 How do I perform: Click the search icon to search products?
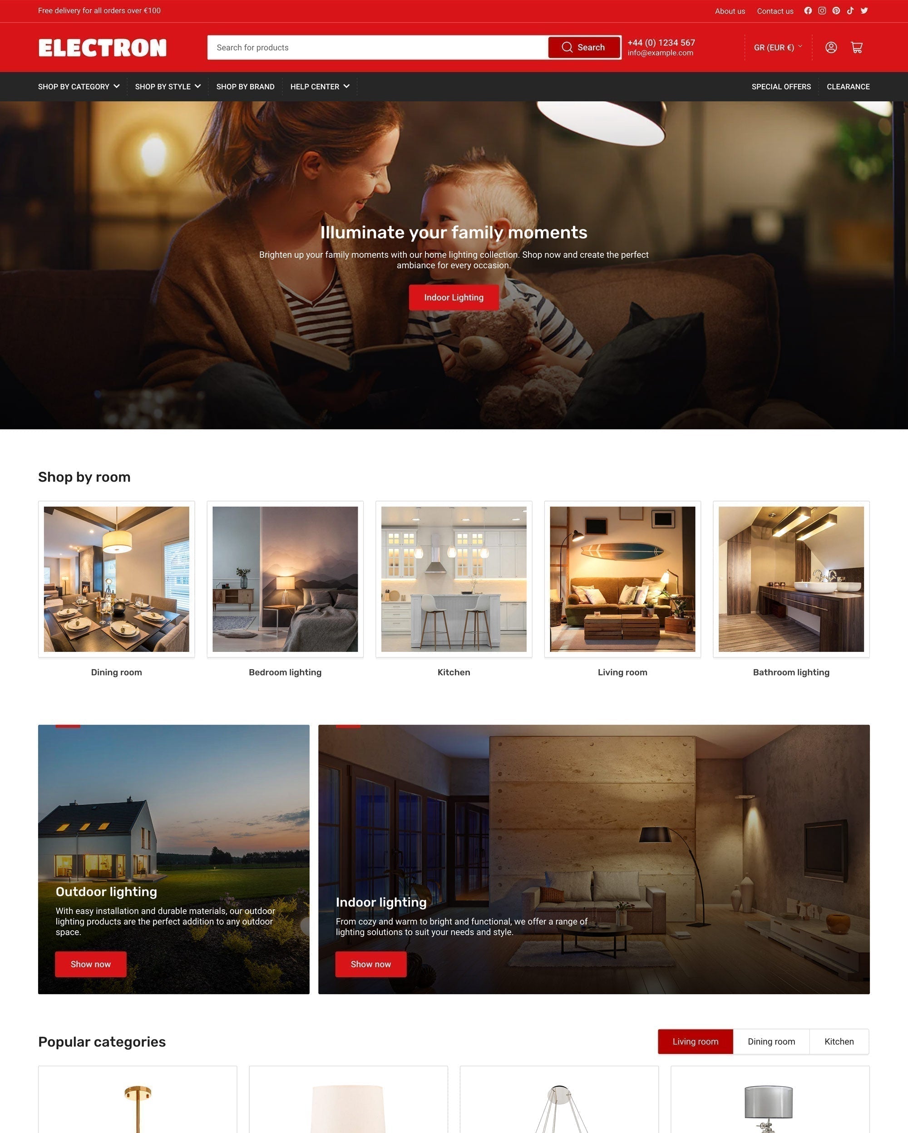tap(566, 46)
